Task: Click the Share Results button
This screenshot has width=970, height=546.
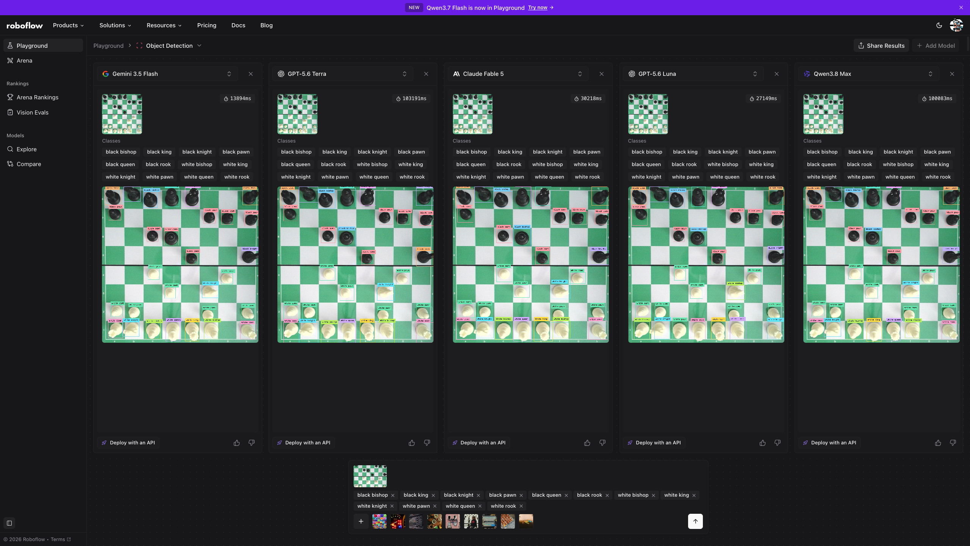Action: coord(881,46)
